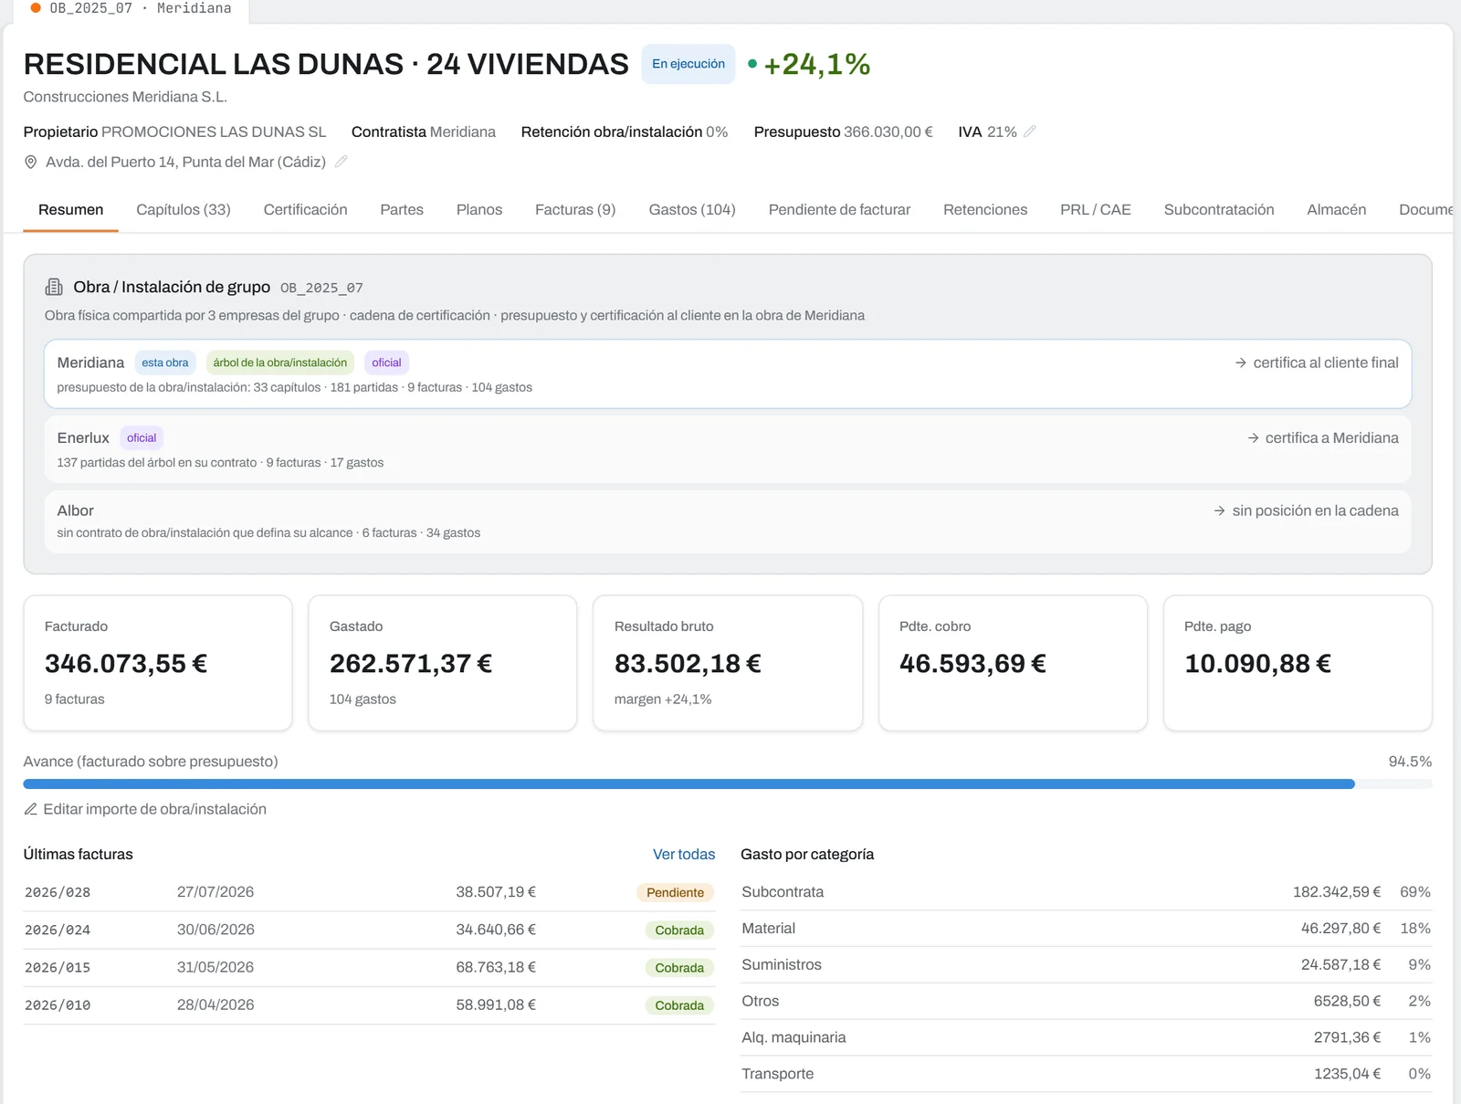This screenshot has height=1104, width=1461.
Task: Open the Planos tab
Action: coord(479,210)
